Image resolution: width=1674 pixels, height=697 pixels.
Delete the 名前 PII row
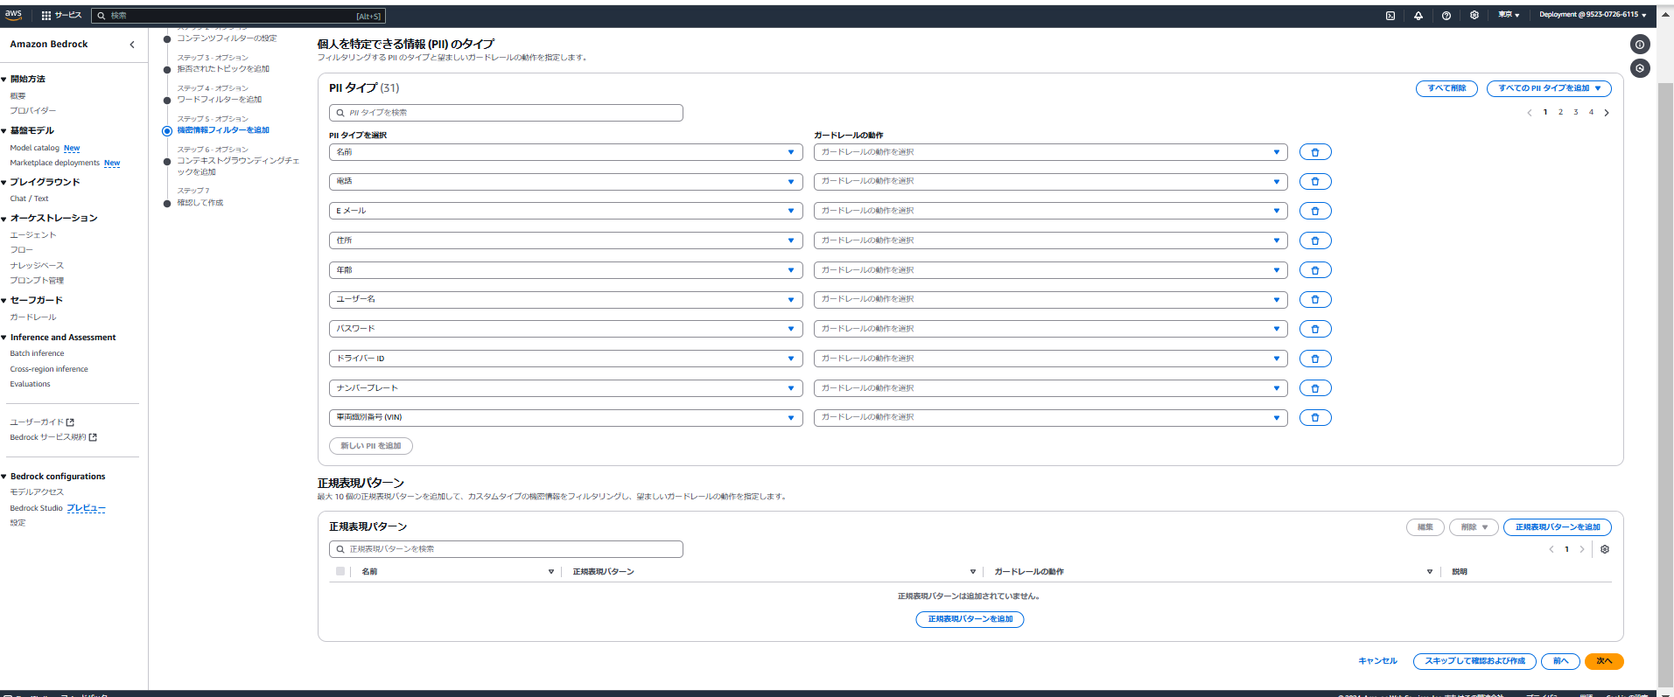1315,152
